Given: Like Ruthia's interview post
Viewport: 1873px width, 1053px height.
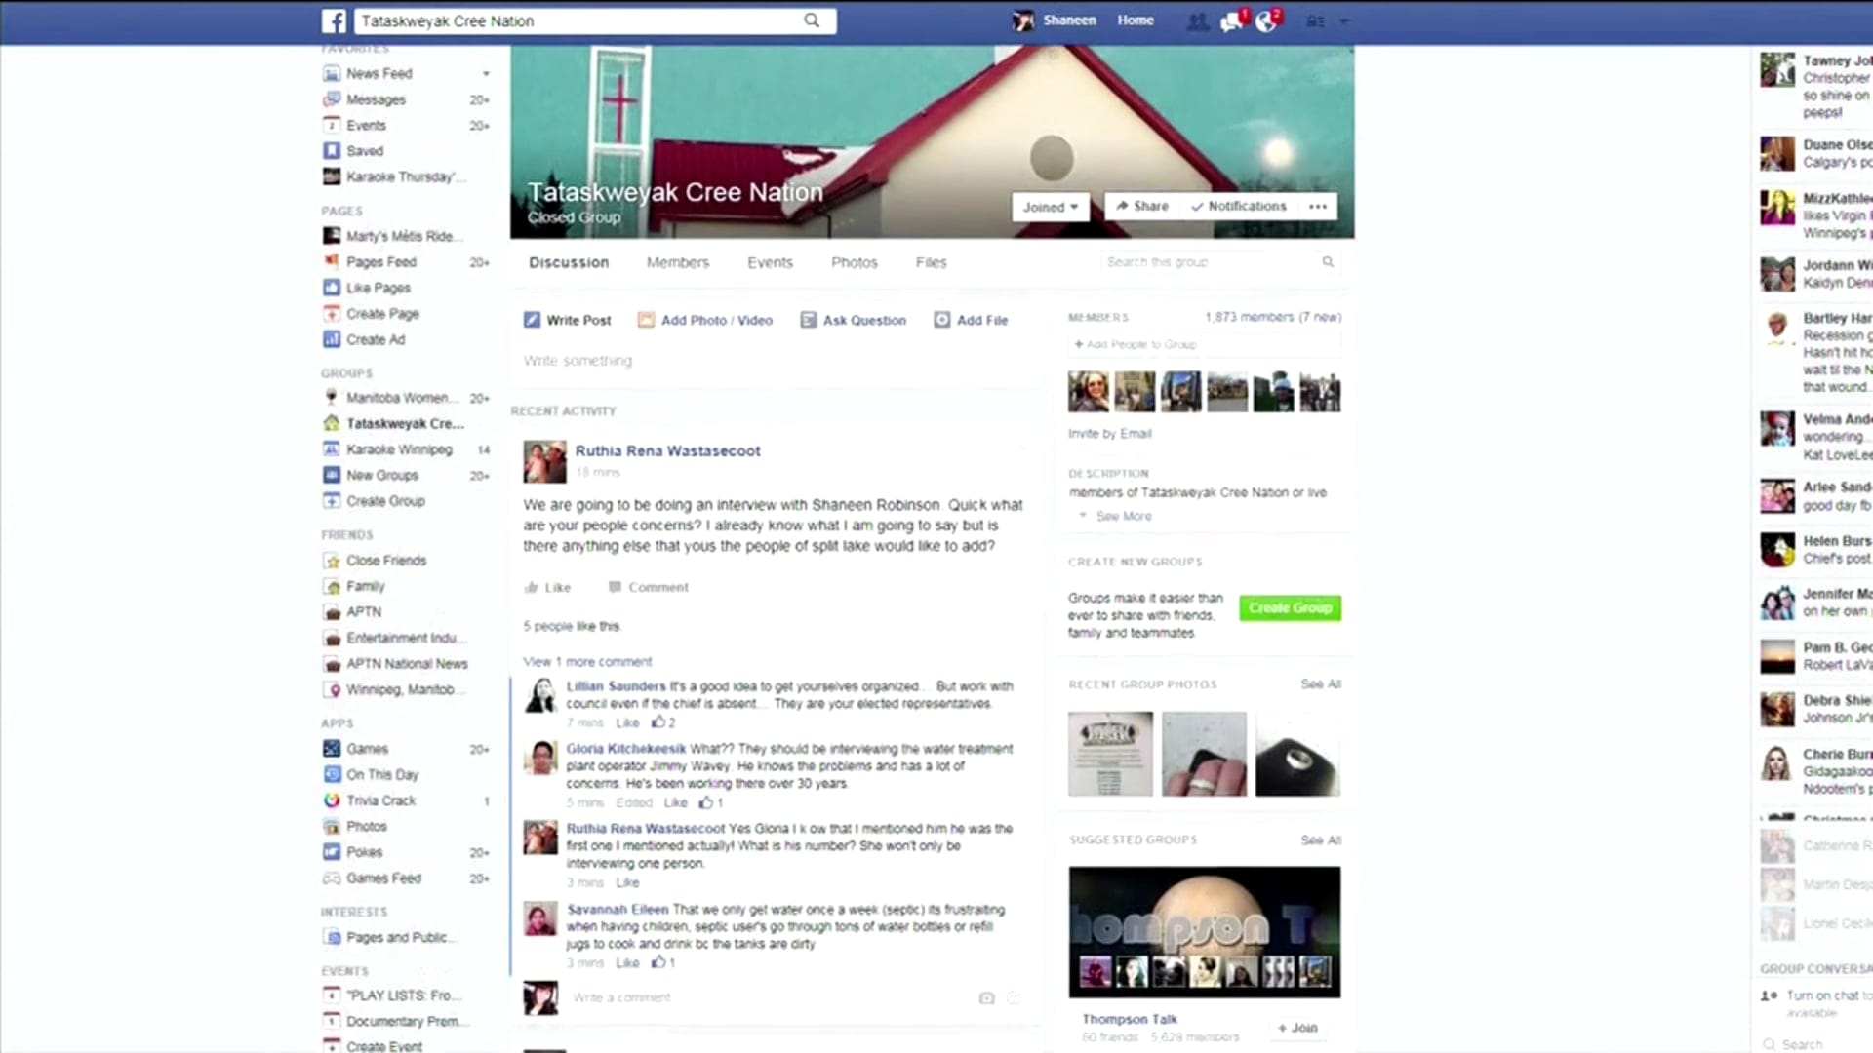Looking at the screenshot, I should (547, 587).
